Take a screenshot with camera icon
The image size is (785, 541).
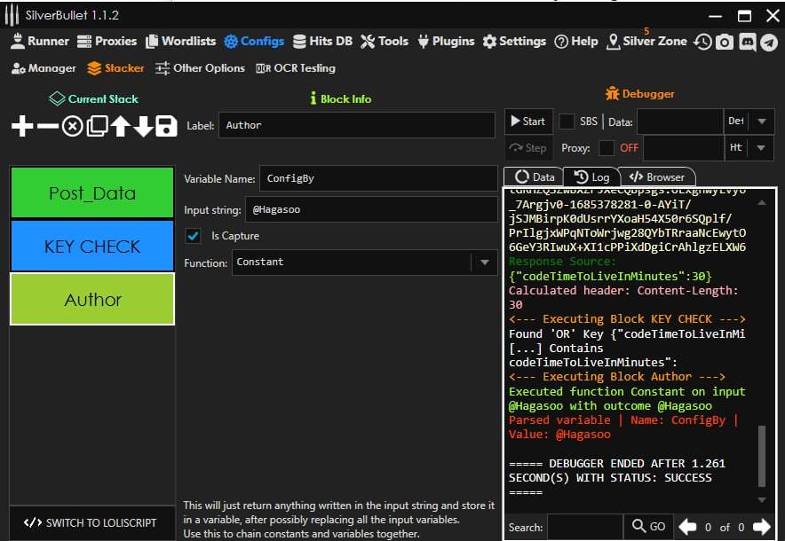click(x=725, y=42)
